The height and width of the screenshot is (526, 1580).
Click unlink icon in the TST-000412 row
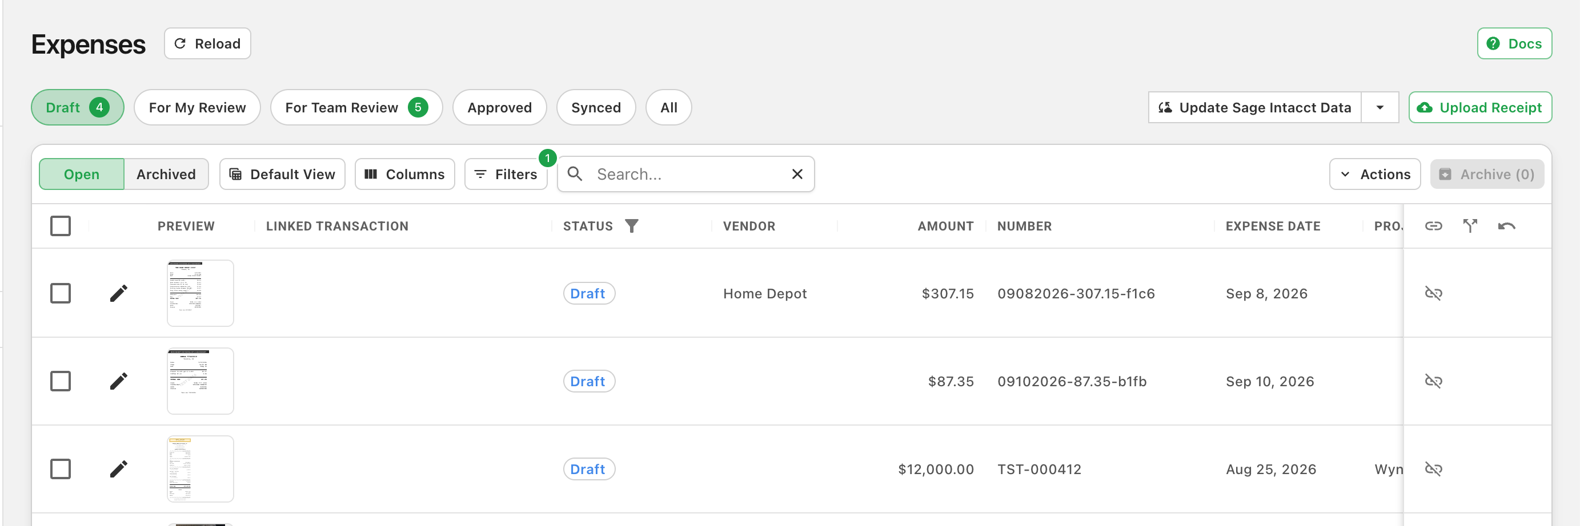(1433, 469)
